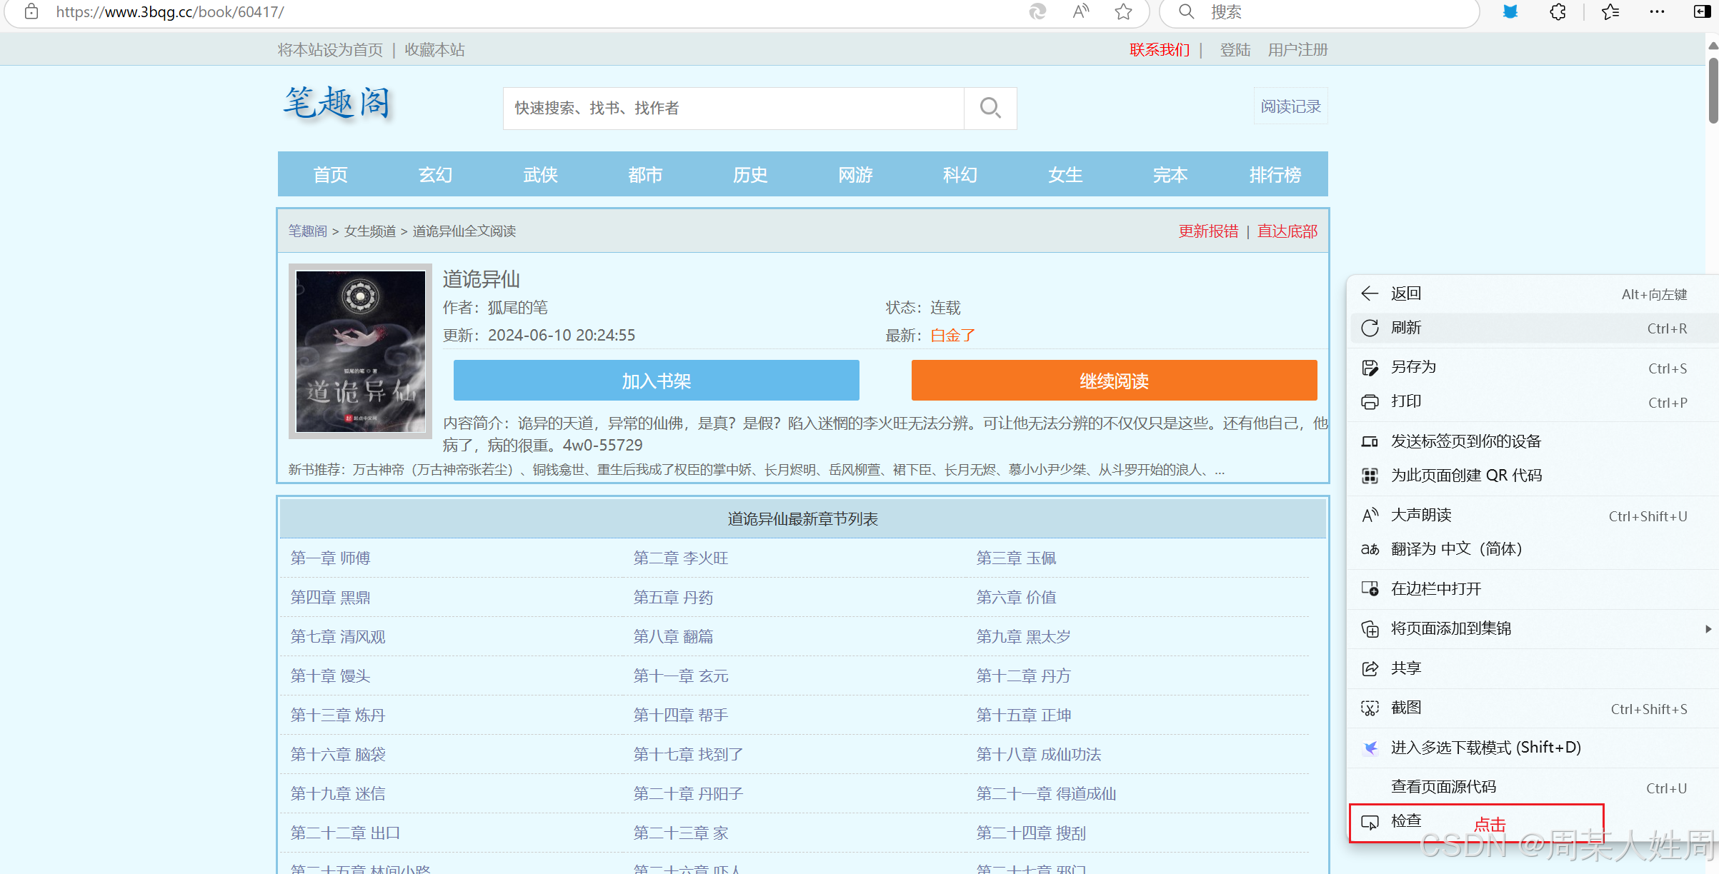
Task: Add page to favorites with star icon
Action: pyautogui.click(x=1123, y=11)
